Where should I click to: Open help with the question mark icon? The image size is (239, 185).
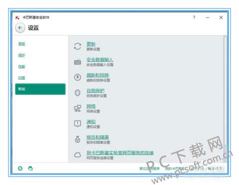click(194, 17)
